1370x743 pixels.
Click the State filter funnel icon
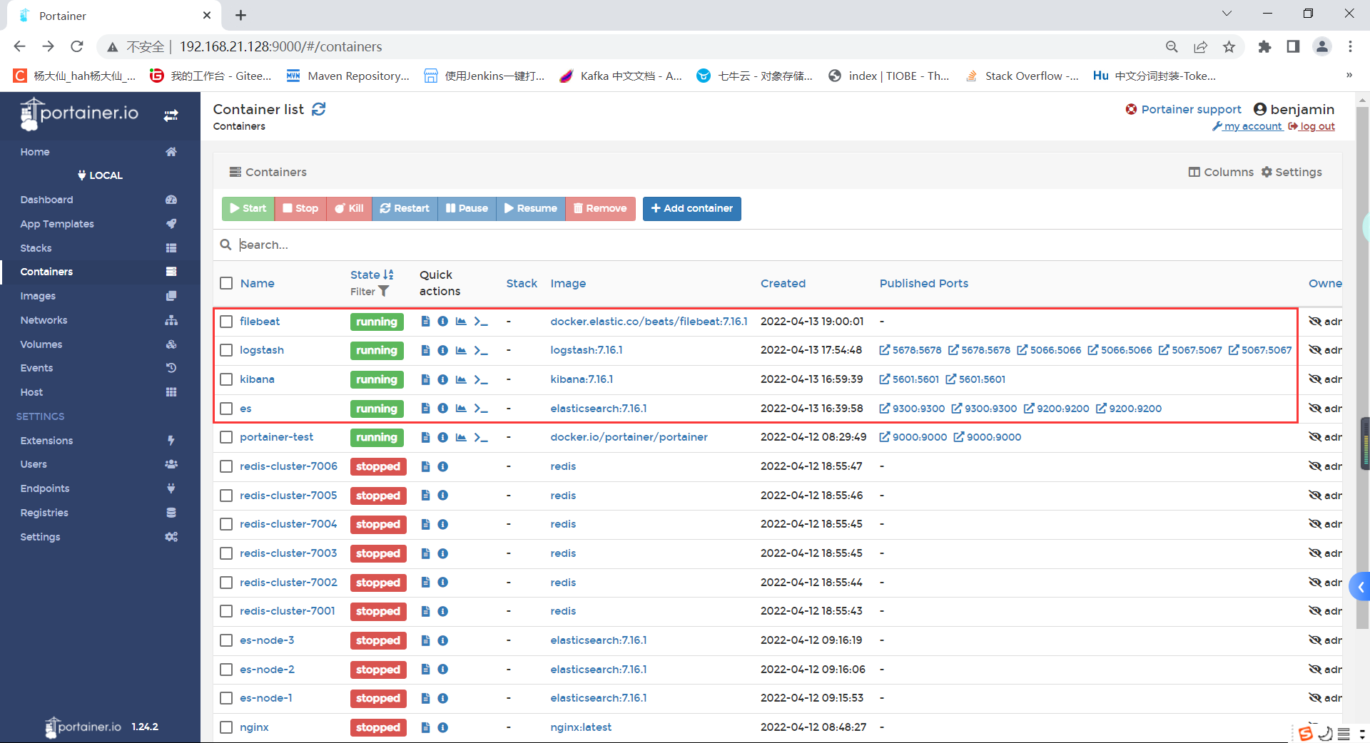383,291
